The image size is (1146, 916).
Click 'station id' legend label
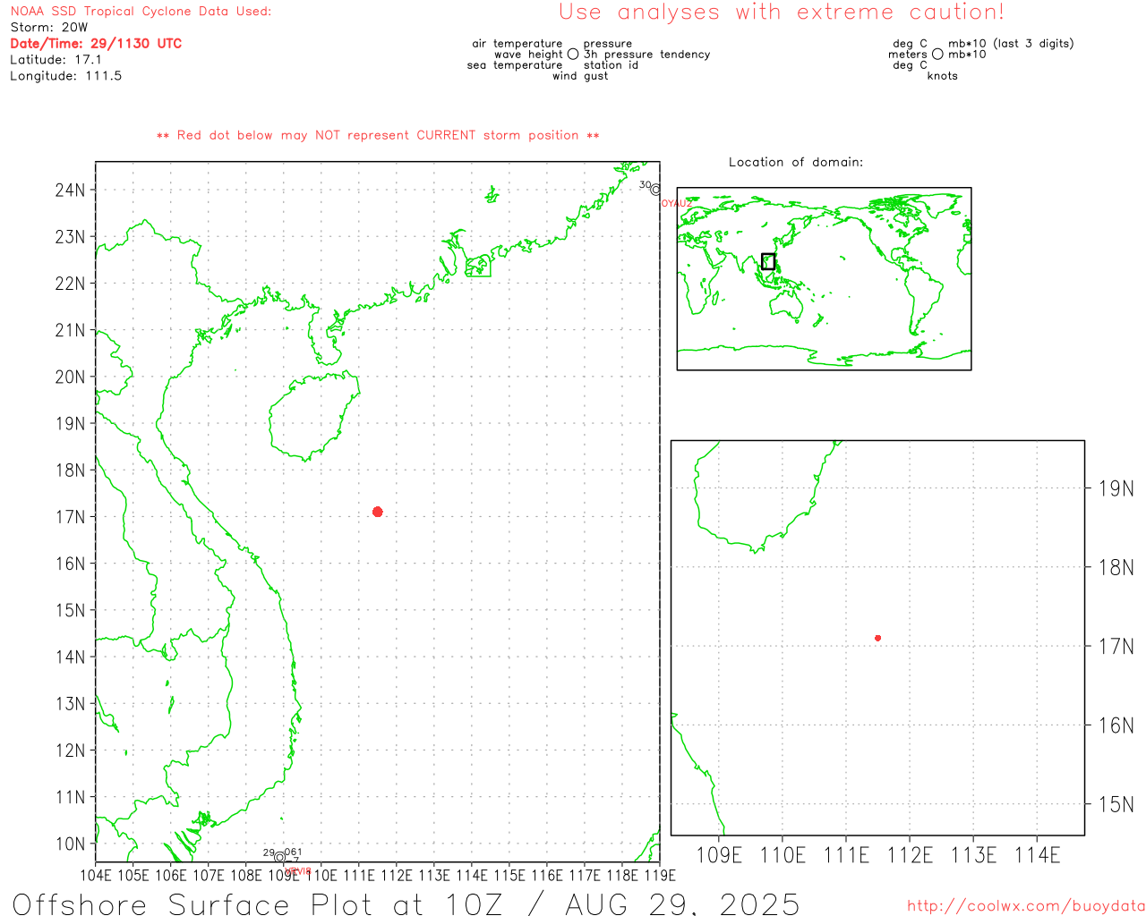click(611, 65)
